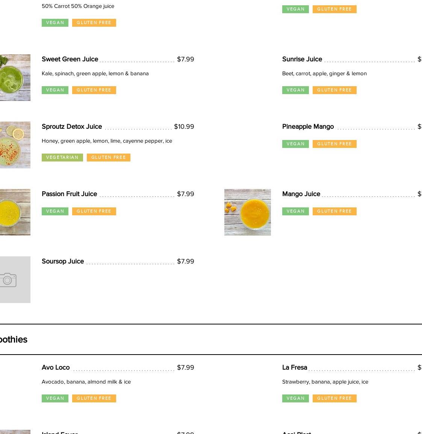Screen dimensions: 422x434
Task: Click the Sweet Green Juice photo
Action: click(14, 78)
